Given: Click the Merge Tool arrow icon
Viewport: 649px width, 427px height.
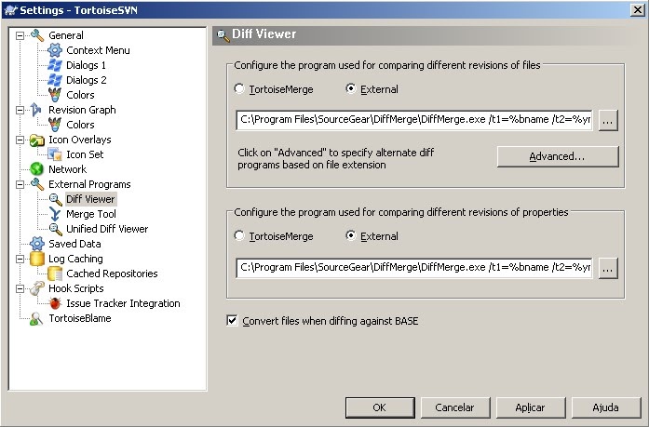Looking at the screenshot, I should tap(55, 214).
